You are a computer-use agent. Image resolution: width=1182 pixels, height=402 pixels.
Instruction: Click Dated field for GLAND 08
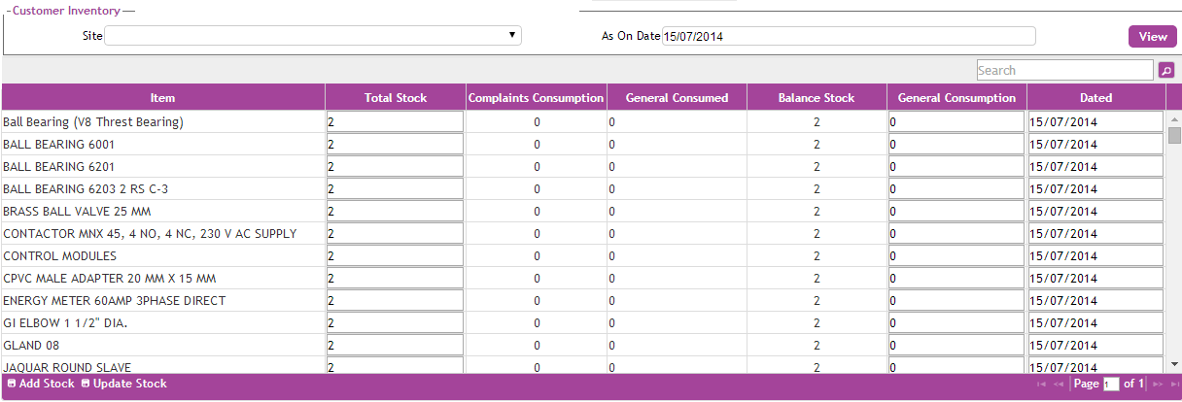(1095, 346)
